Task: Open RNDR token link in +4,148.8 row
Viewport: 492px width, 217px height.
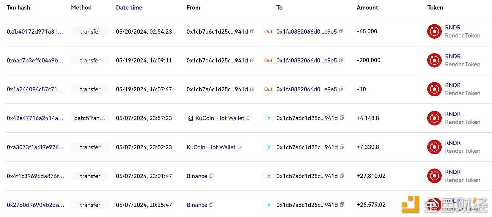Action: coord(453,114)
